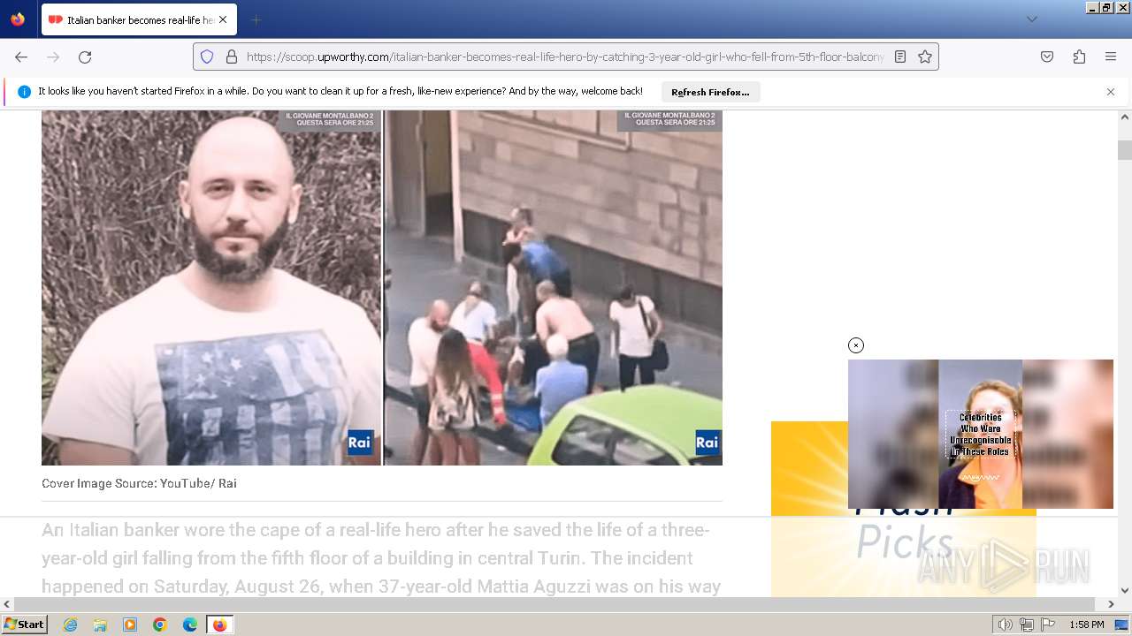Open the Extensions puzzle icon

point(1079,57)
